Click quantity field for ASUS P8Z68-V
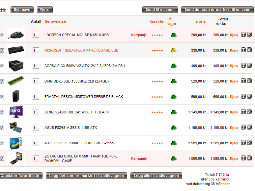The height and width of the screenshot is (191, 255). [36, 128]
